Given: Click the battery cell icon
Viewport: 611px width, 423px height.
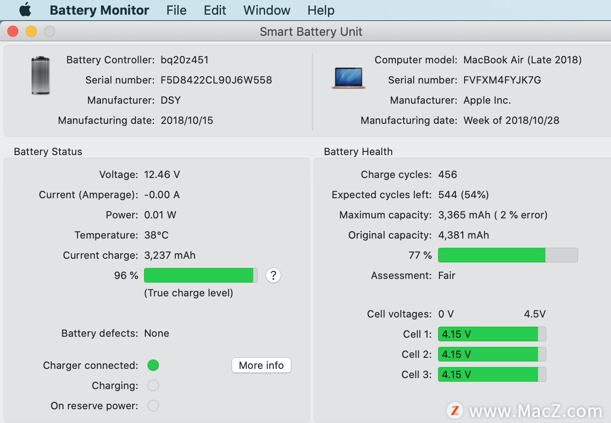Looking at the screenshot, I should click(x=40, y=76).
